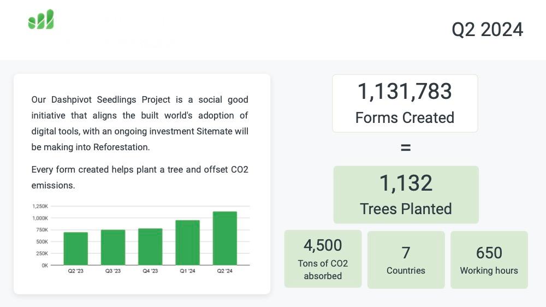Click the Q2 '24 bar in chart
Viewport: 546px width, 307px height.
tap(224, 238)
